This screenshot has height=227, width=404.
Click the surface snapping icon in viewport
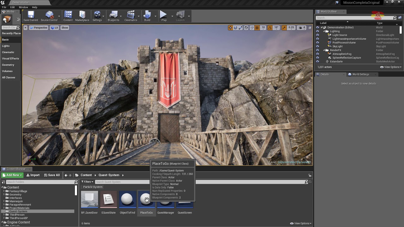point(252,28)
